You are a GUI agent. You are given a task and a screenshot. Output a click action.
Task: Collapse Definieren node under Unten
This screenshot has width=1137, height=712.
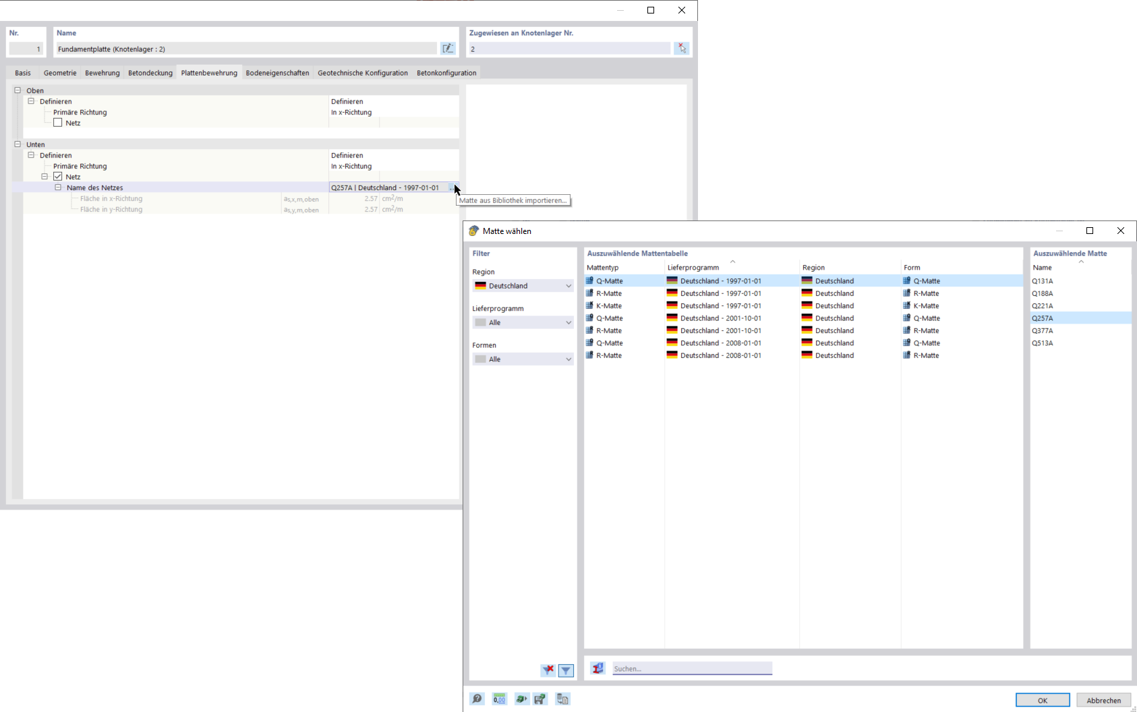click(31, 155)
